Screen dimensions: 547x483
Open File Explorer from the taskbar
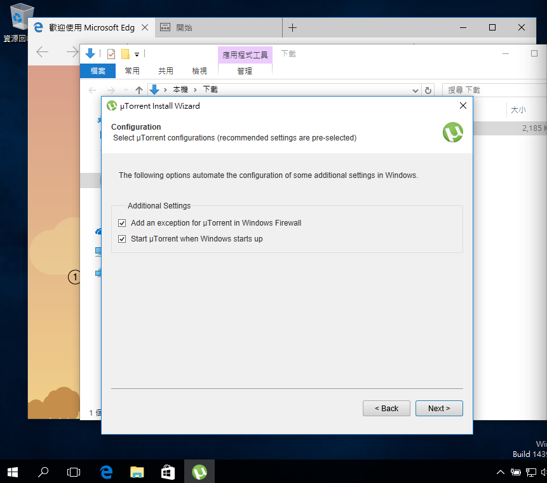coord(137,472)
